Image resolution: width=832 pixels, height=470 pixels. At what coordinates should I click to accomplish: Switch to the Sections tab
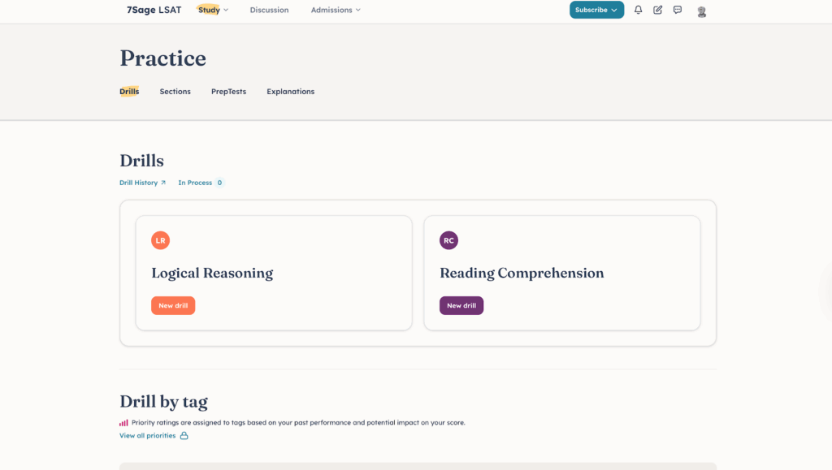coord(175,92)
